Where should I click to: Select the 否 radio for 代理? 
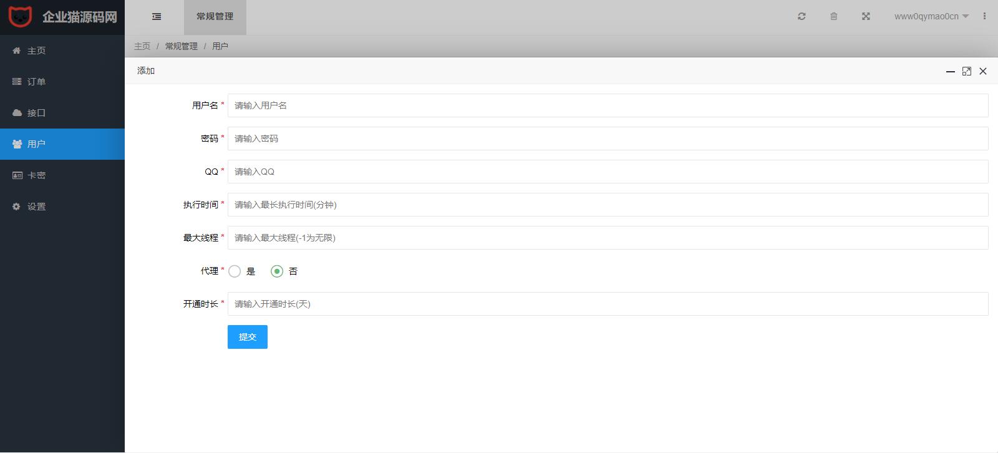[x=277, y=271]
